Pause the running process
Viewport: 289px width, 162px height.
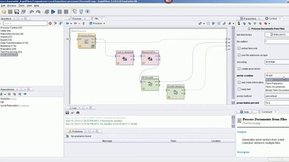60,12
